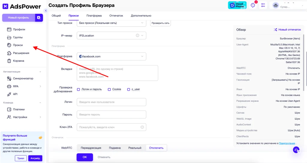Open the support chat bubble icon
Viewport: 307px width, 163px height.
(296, 150)
